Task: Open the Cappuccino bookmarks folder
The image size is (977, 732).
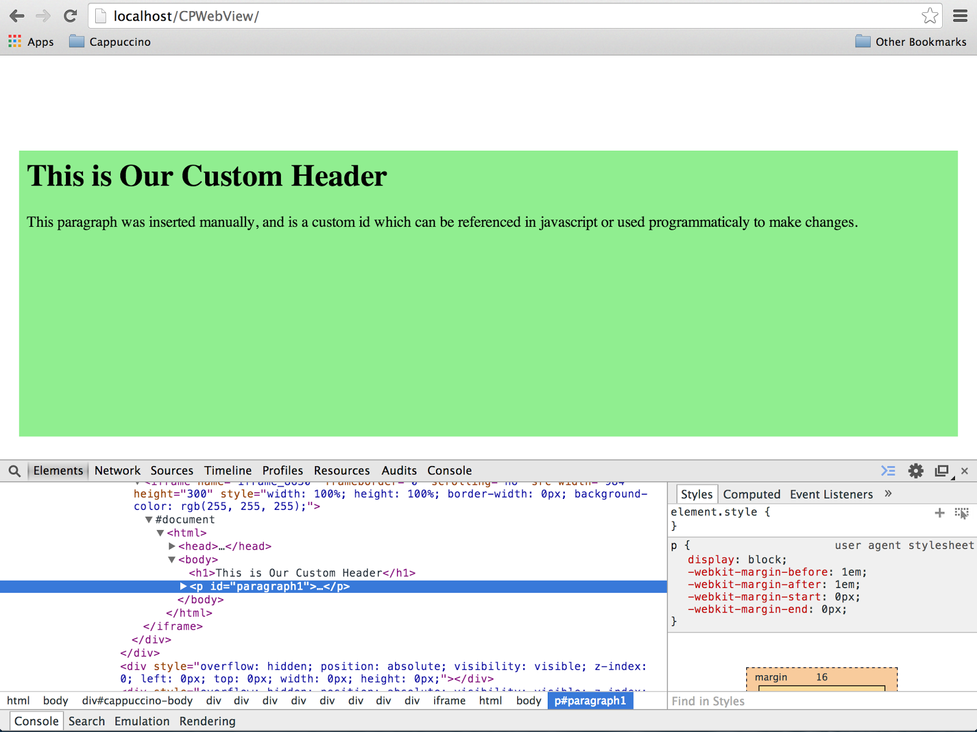Action: (x=110, y=41)
